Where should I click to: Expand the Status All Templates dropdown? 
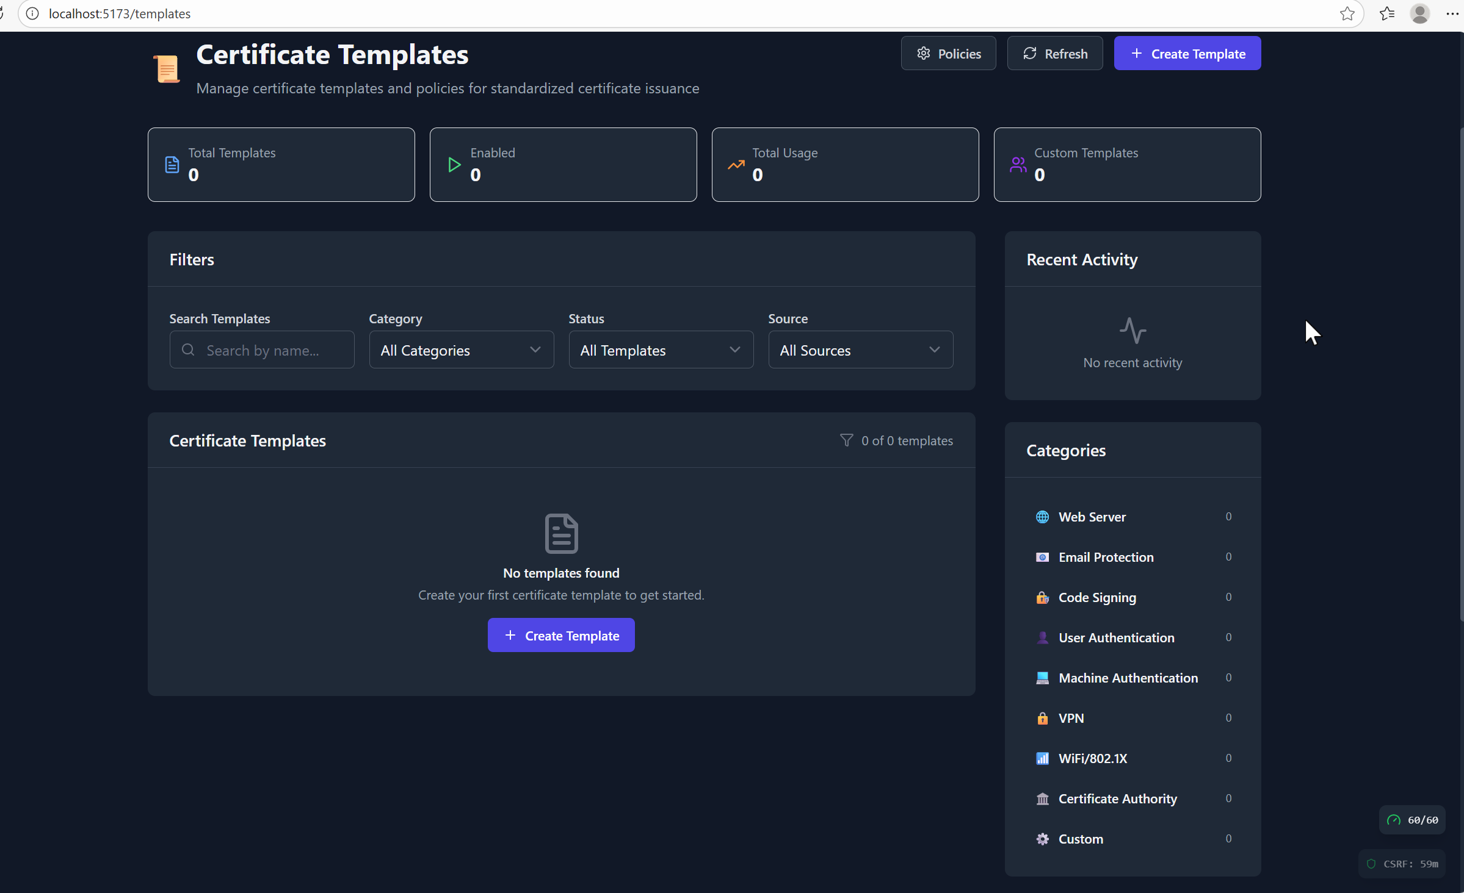[661, 350]
